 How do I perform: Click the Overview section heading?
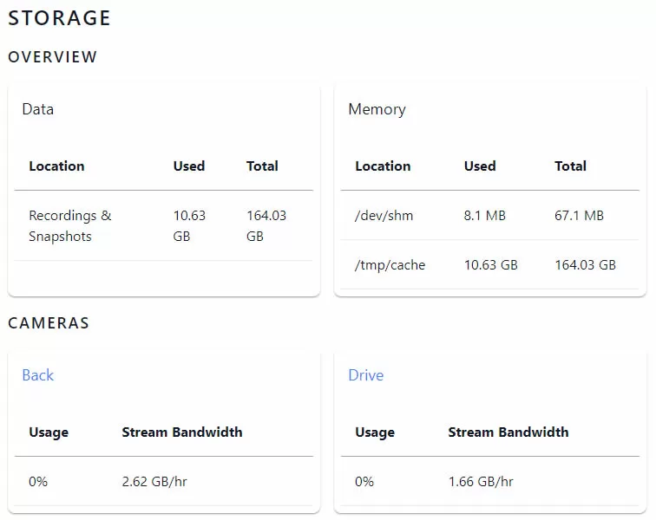53,57
